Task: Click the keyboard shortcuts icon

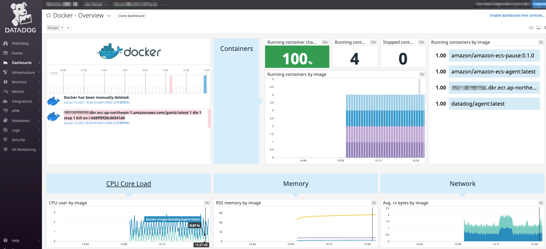Action: click(x=531, y=28)
